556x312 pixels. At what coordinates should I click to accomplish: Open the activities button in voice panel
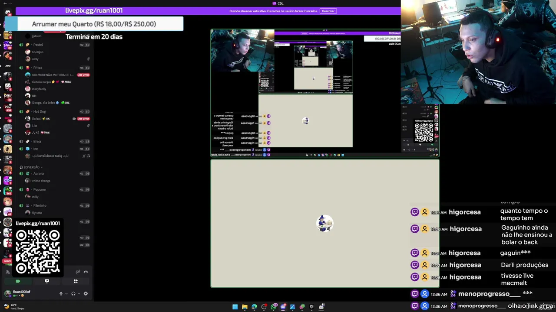[76, 281]
